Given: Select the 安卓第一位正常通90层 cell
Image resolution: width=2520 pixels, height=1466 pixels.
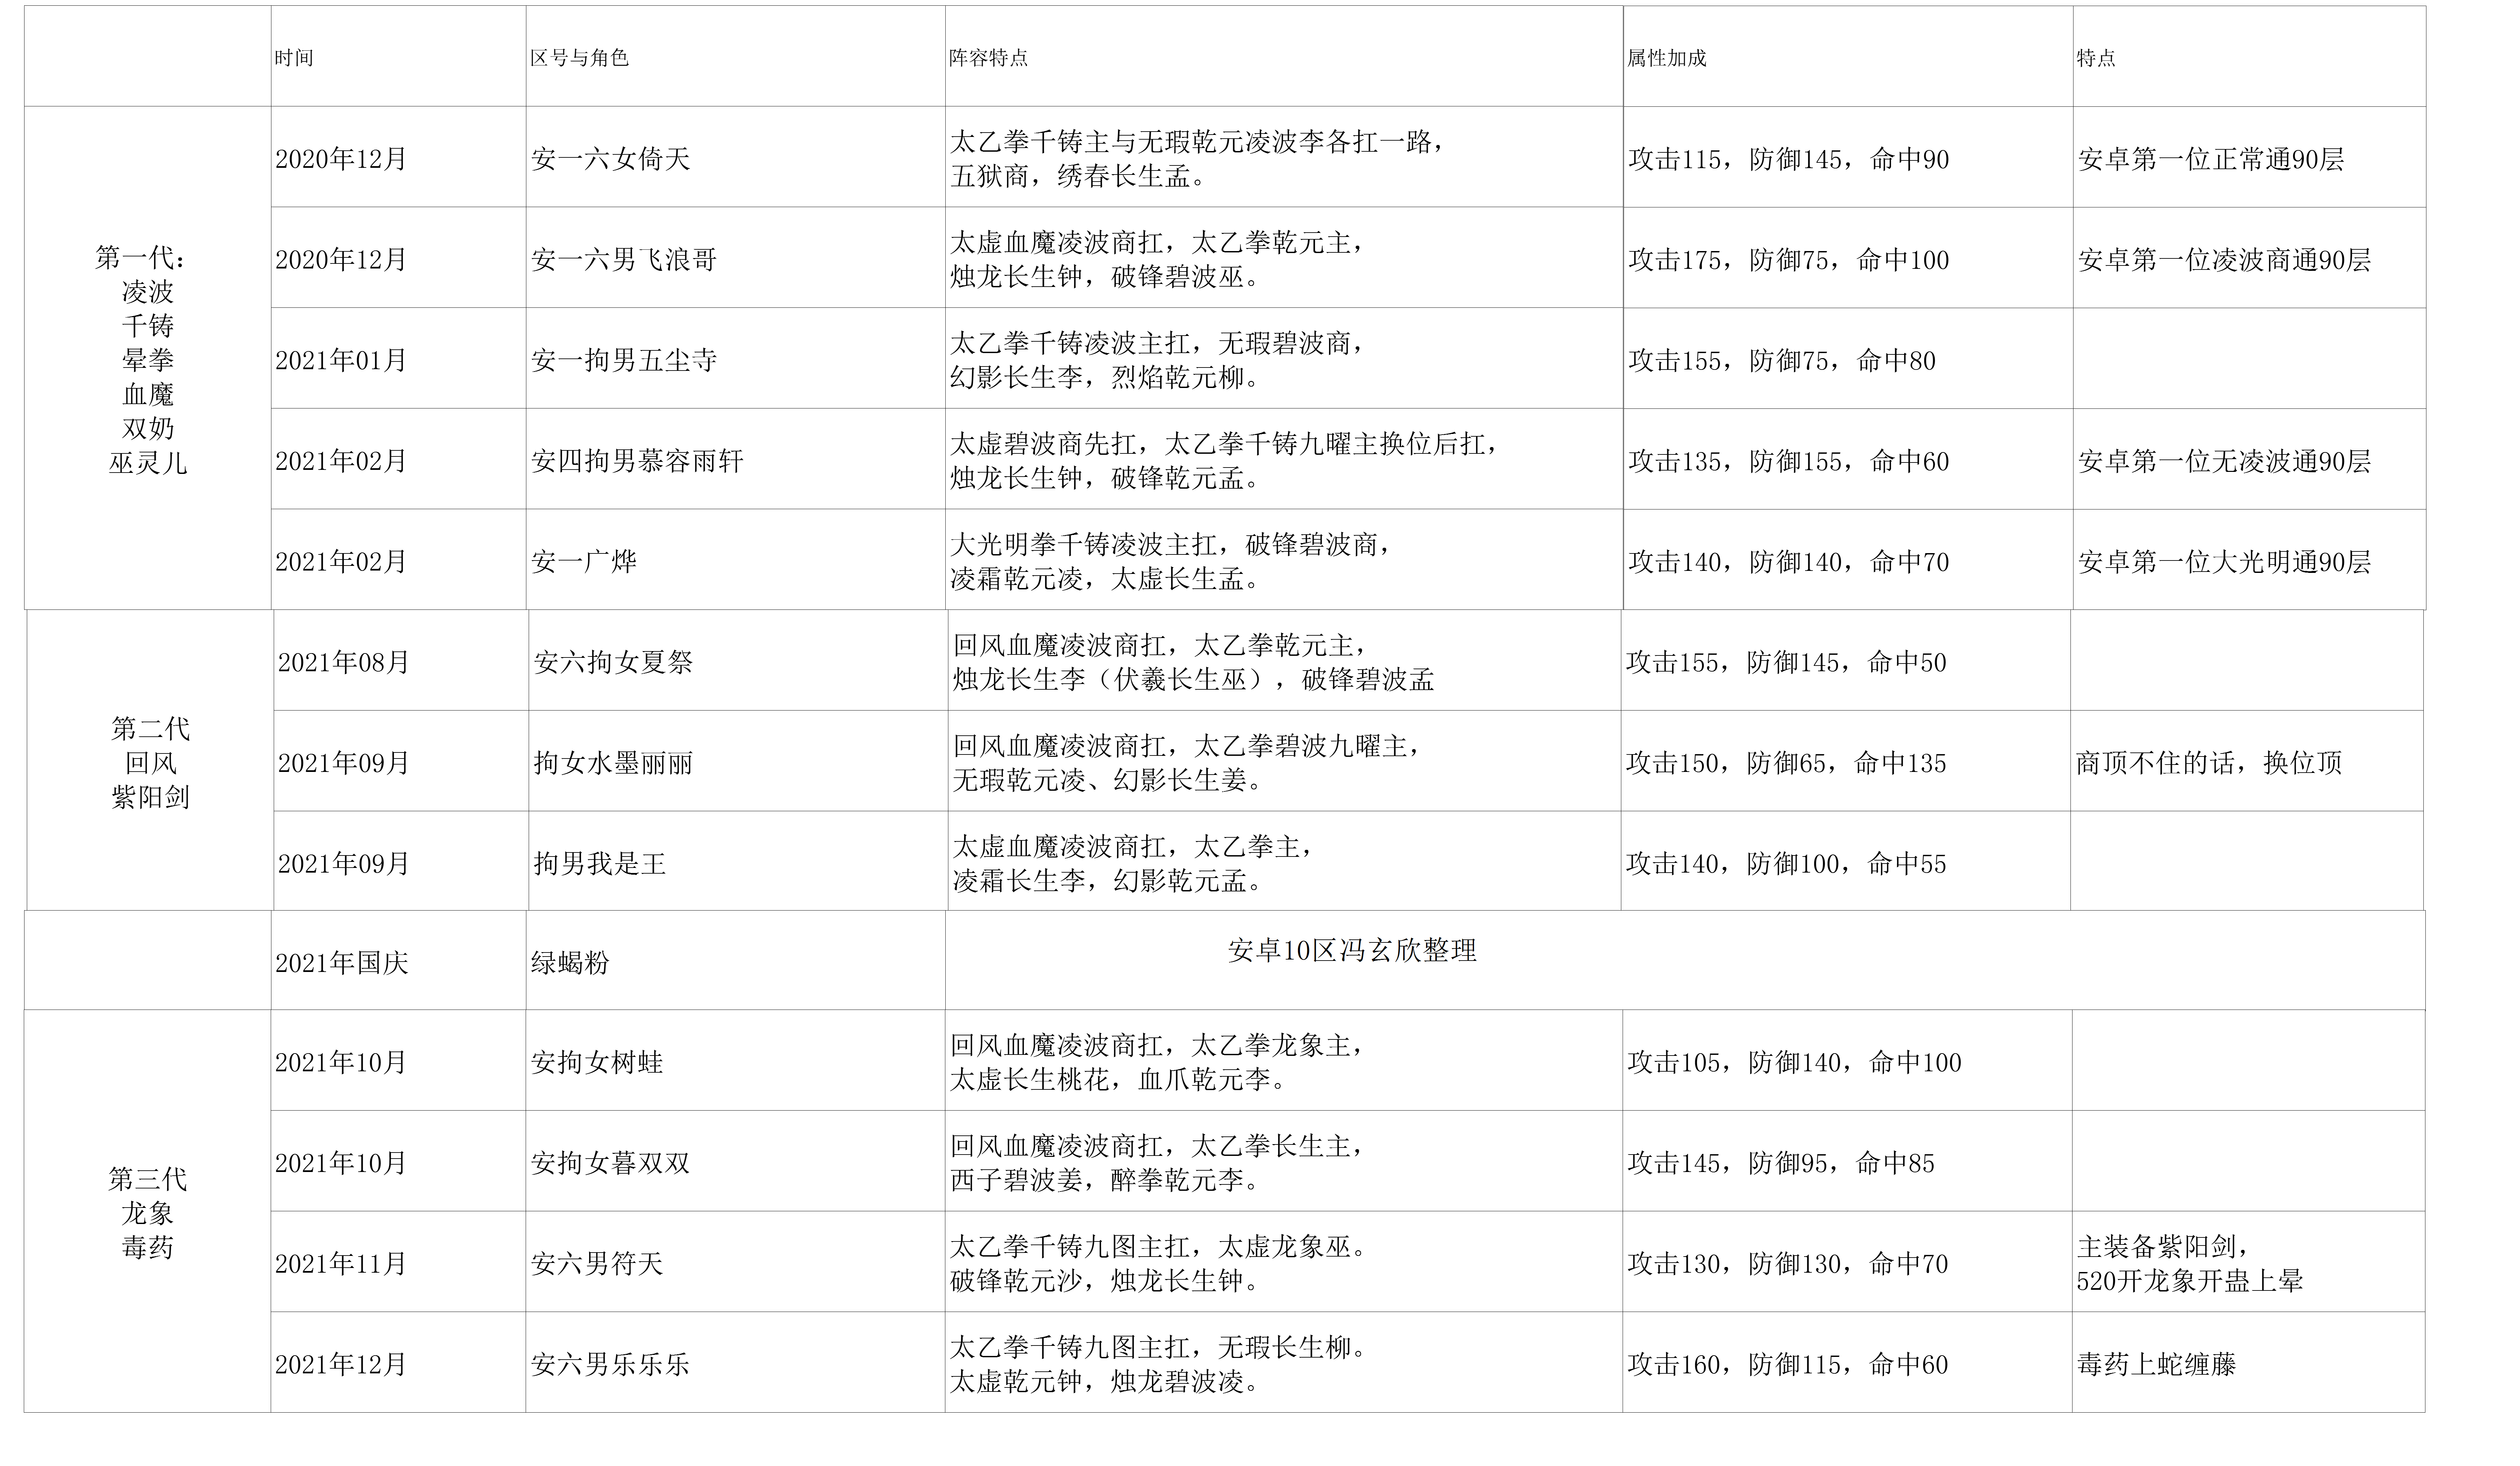Looking at the screenshot, I should [2249, 157].
